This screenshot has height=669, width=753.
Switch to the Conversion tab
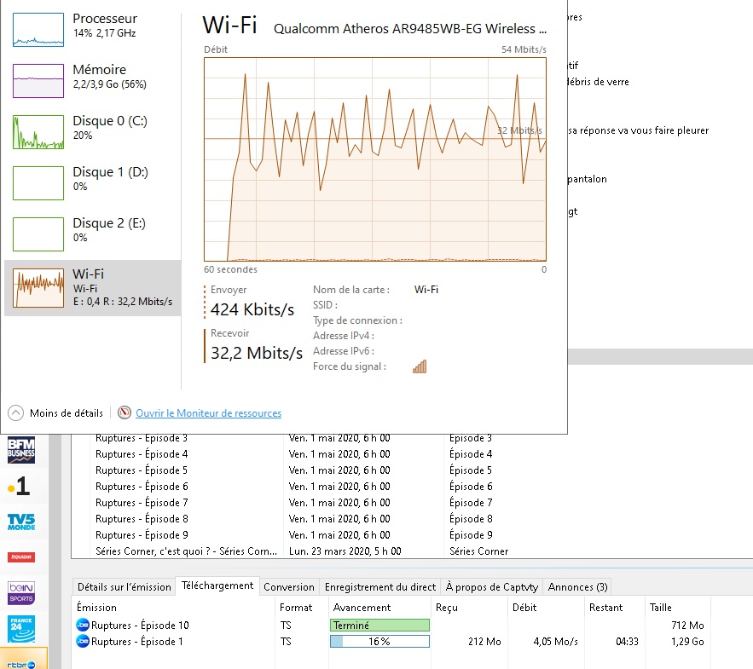(x=288, y=587)
